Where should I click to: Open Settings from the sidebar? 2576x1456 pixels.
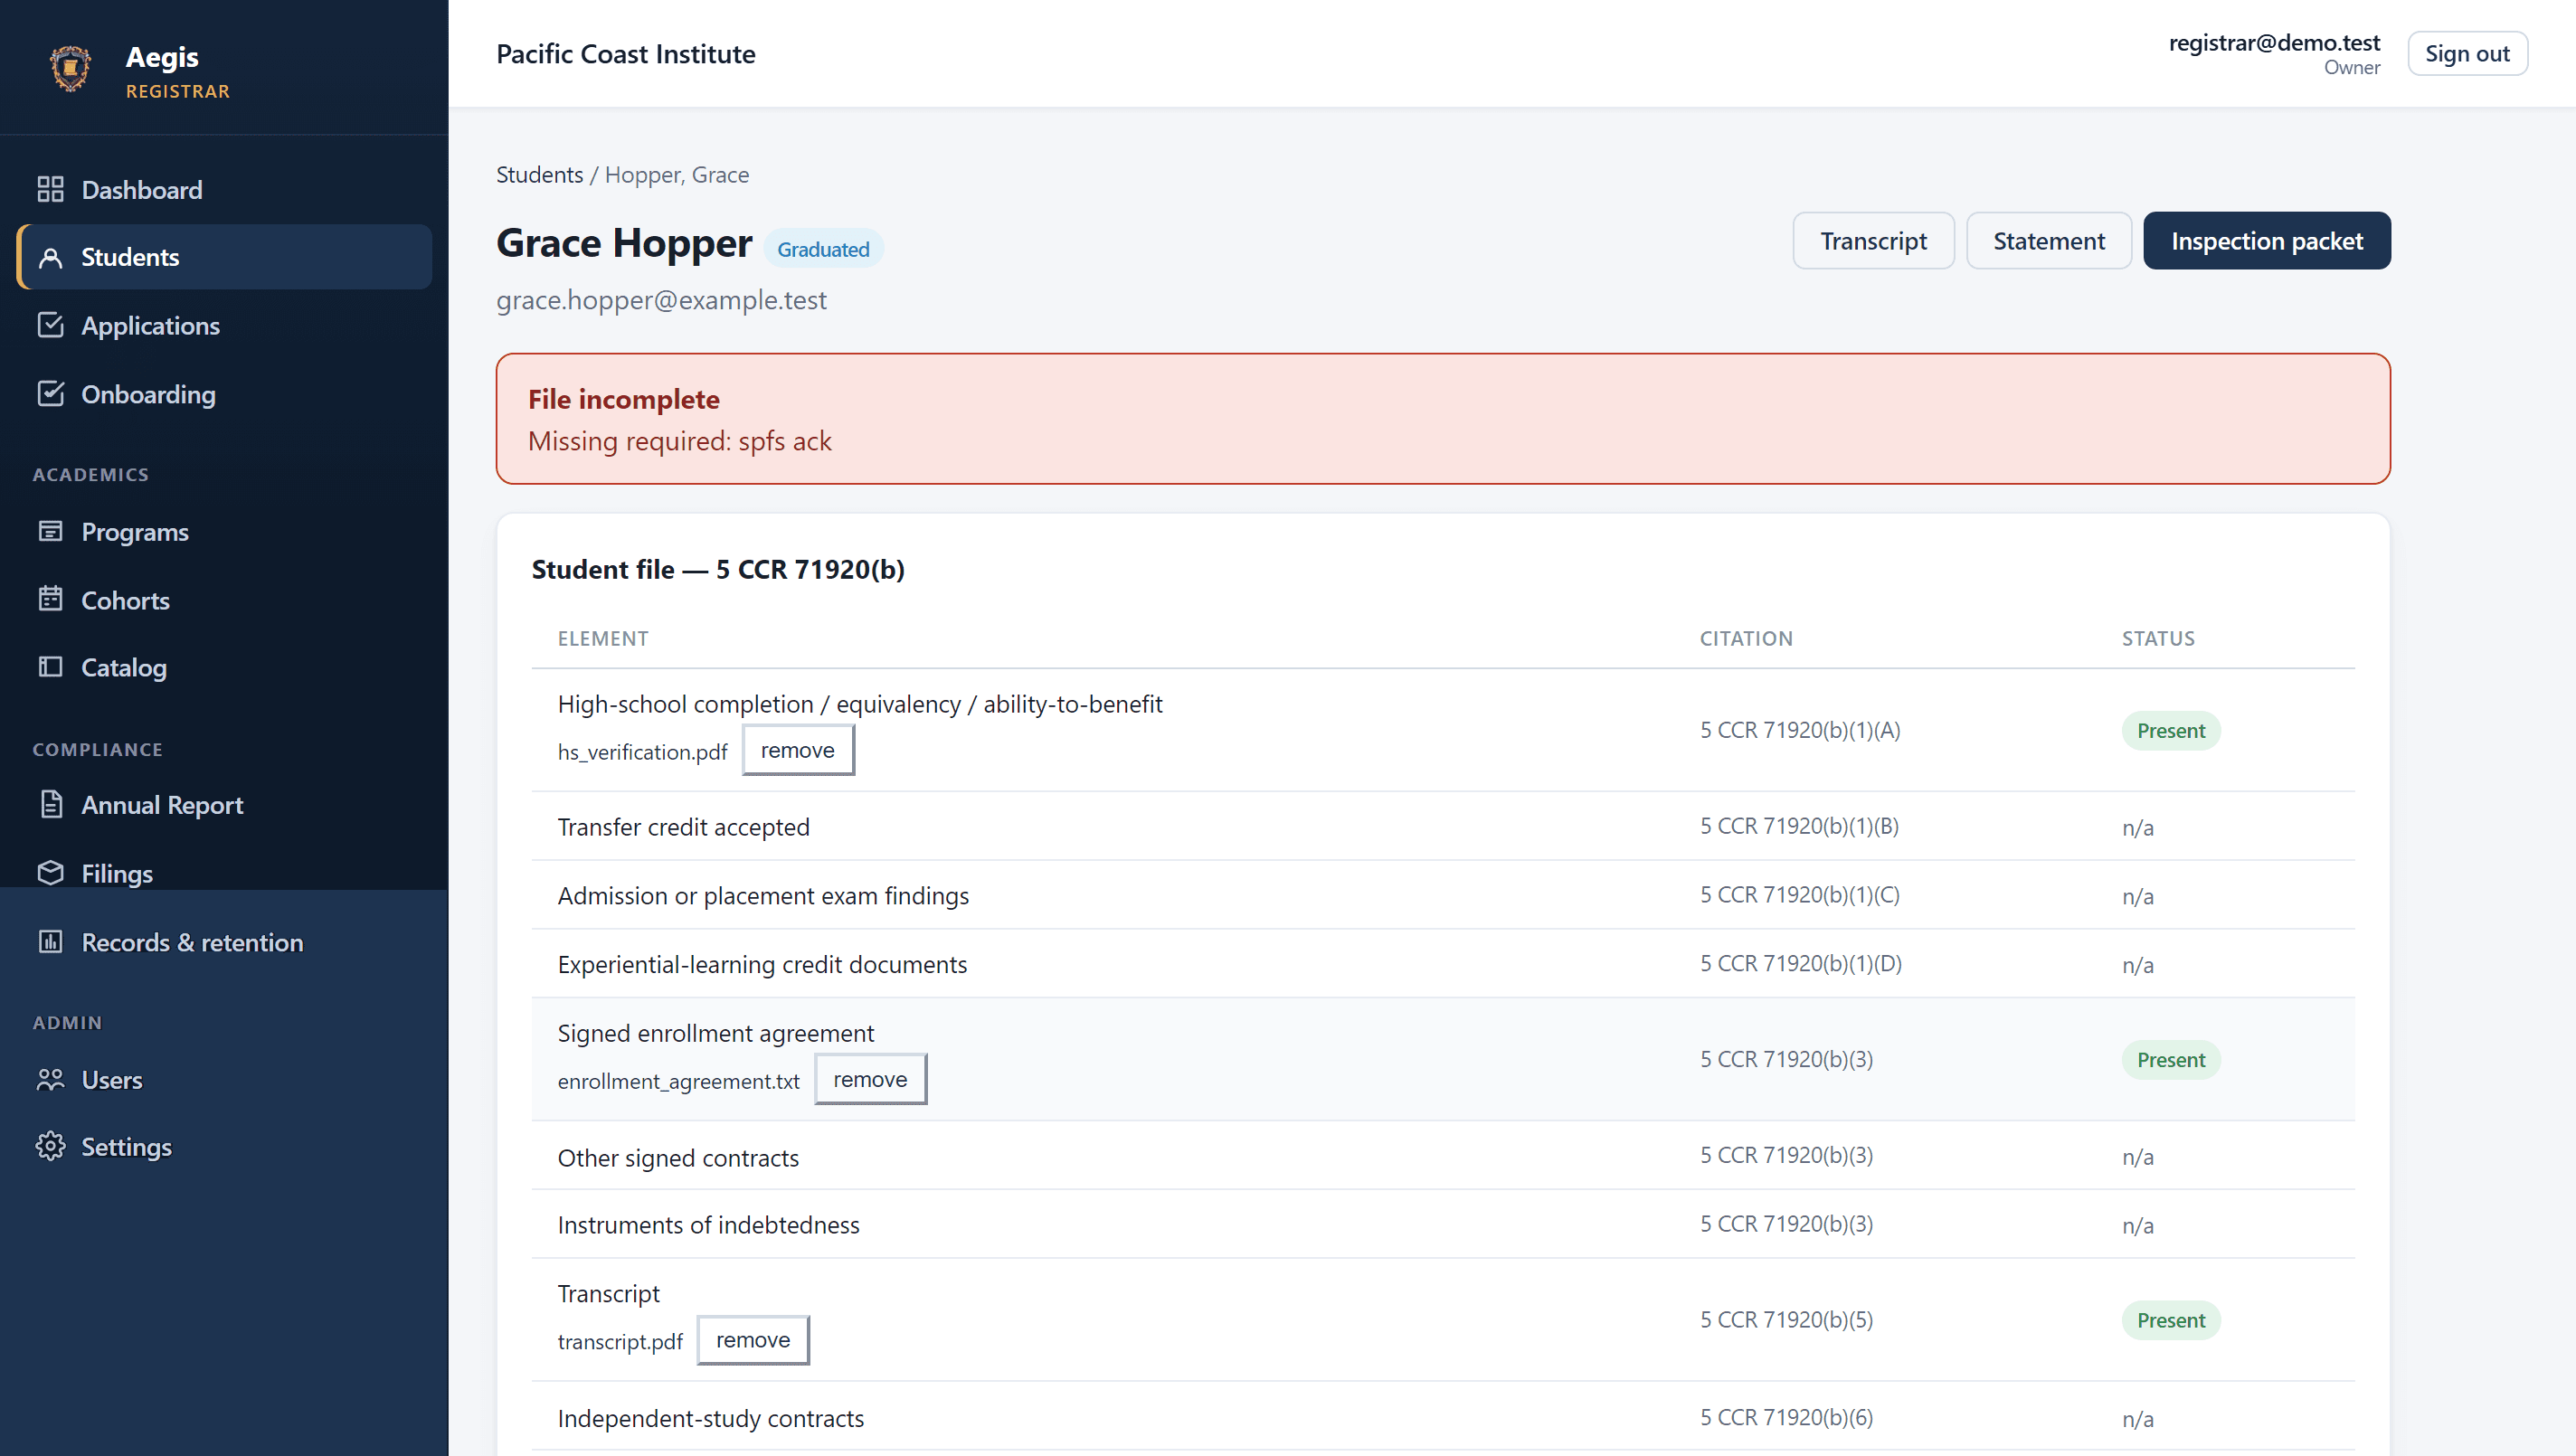(225, 1146)
